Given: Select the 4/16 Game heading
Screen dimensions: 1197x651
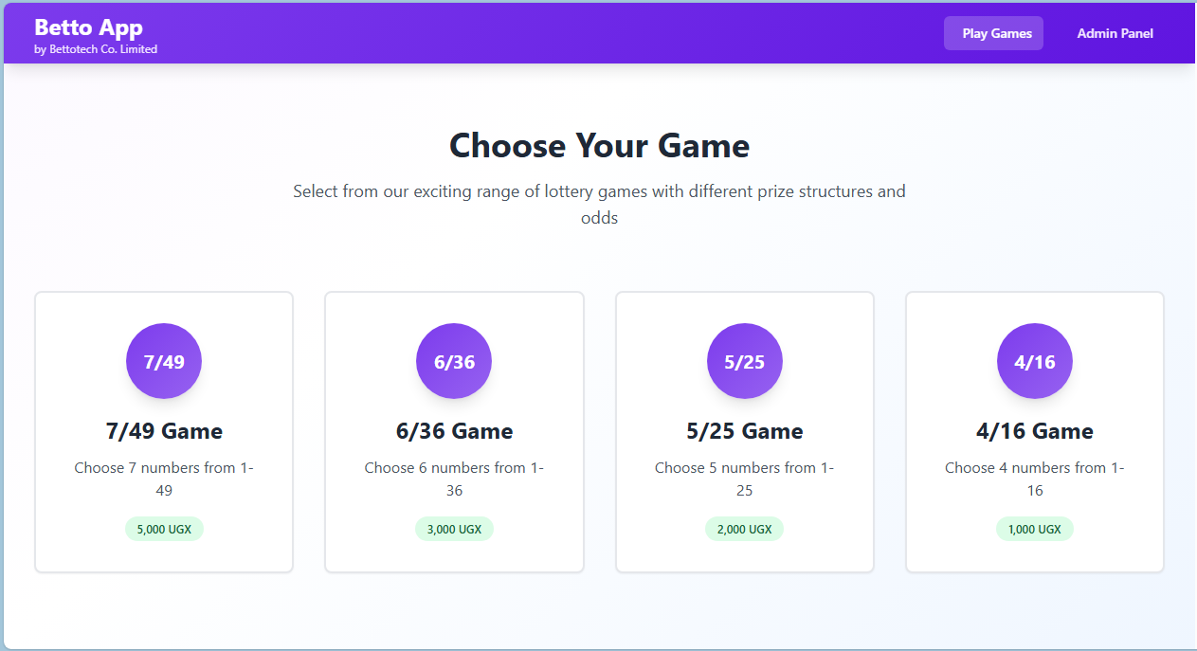Looking at the screenshot, I should (x=1035, y=431).
